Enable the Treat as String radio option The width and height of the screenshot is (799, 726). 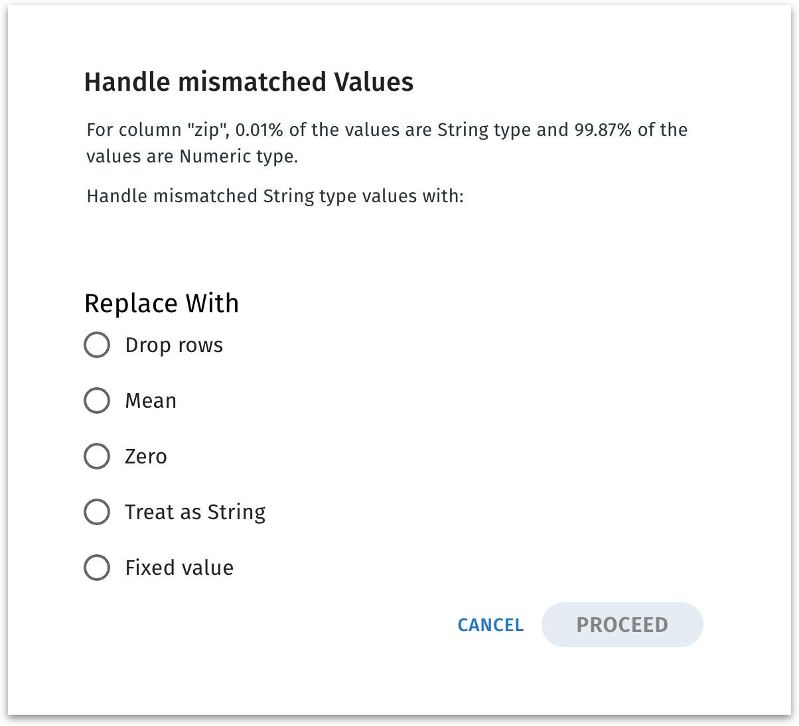97,513
